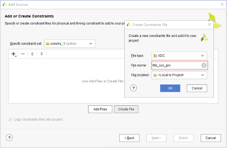Toggle Copy constraints files into project
Viewport: 227px width, 148px height.
tap(10, 119)
